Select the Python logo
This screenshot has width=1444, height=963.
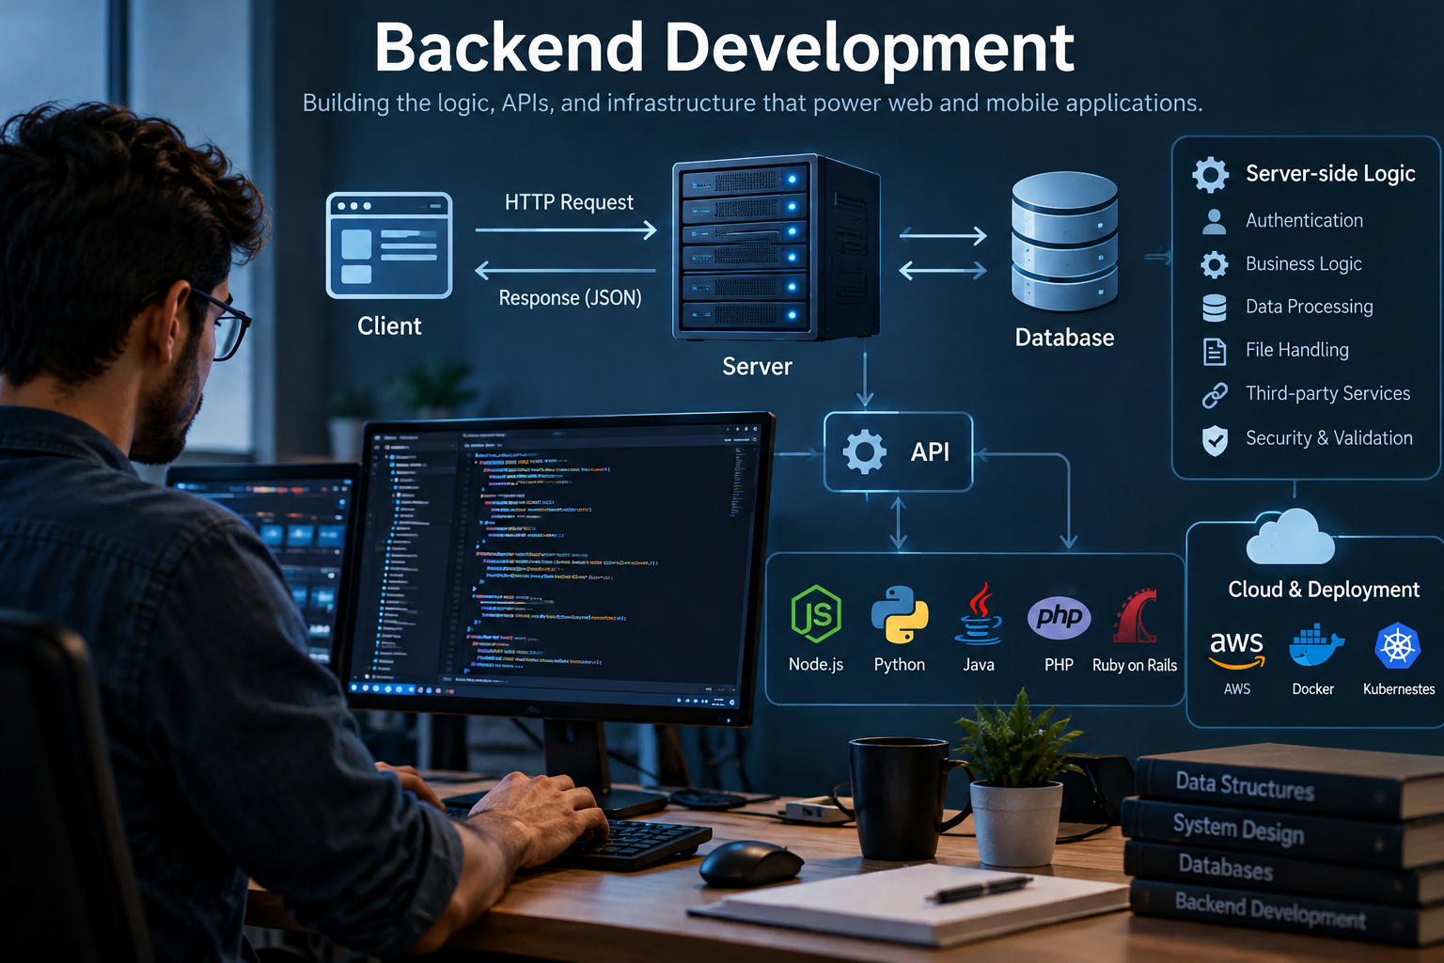[x=900, y=615]
